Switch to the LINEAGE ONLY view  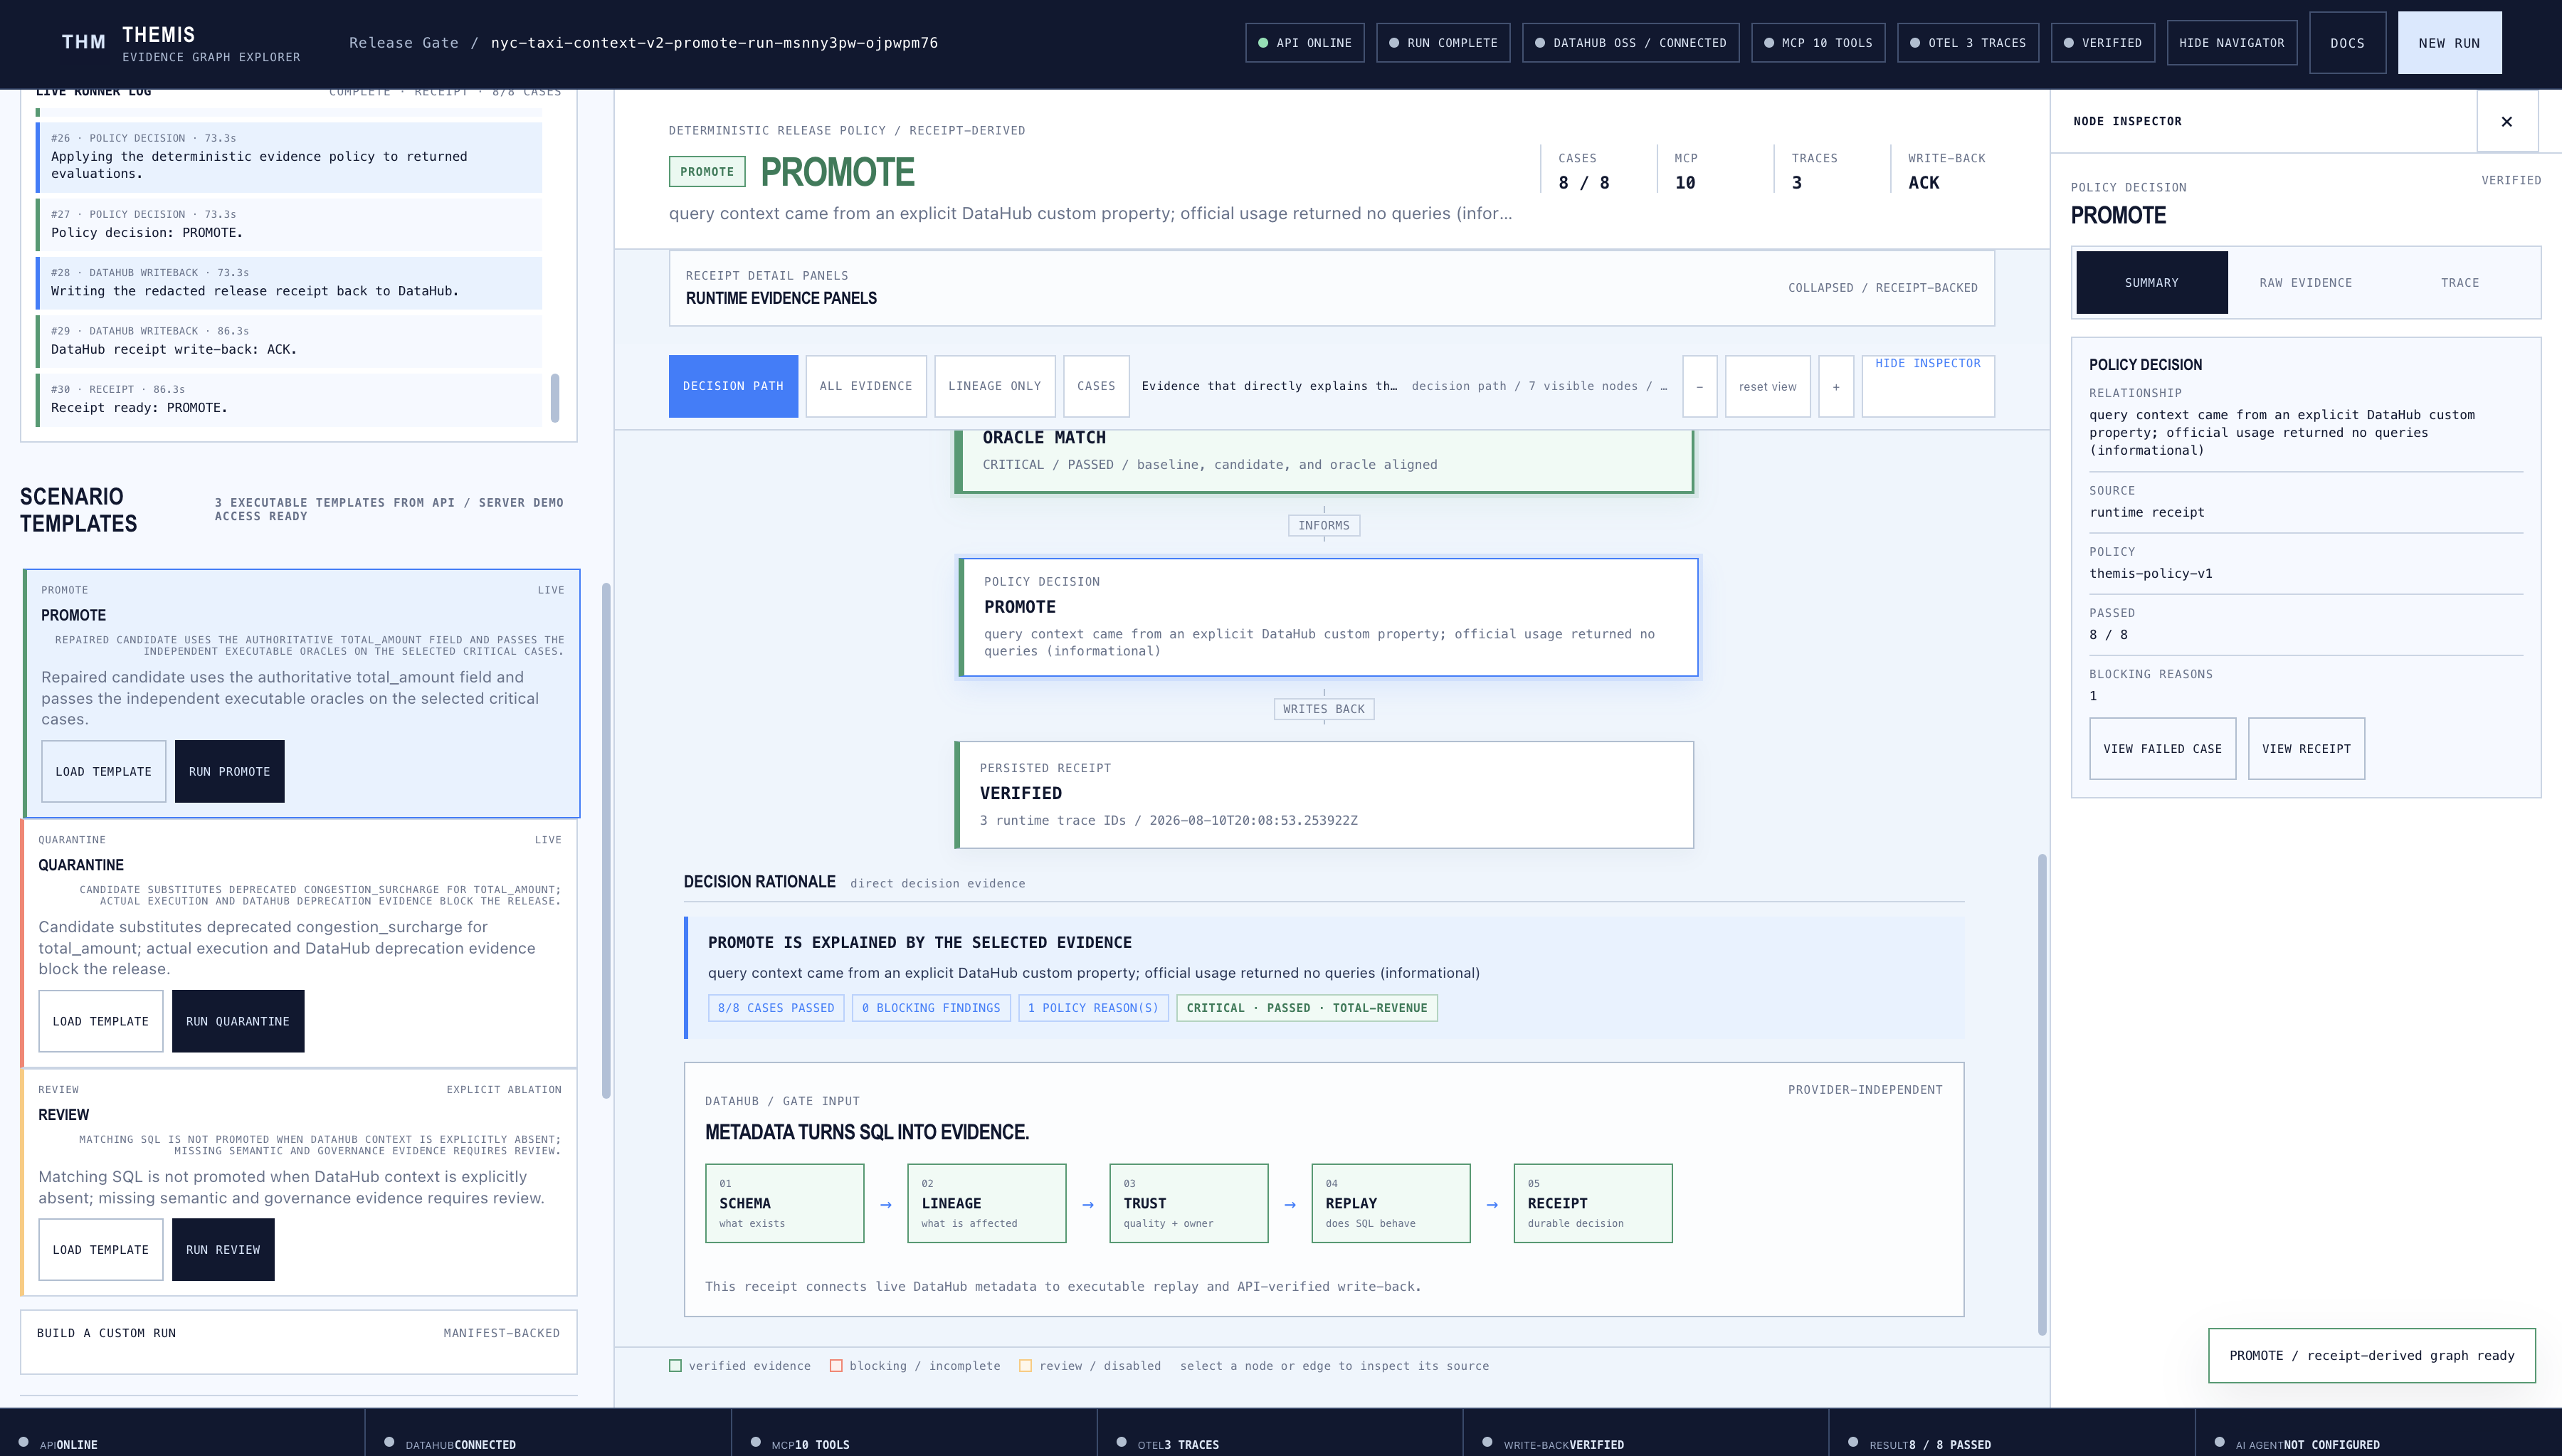coord(994,386)
